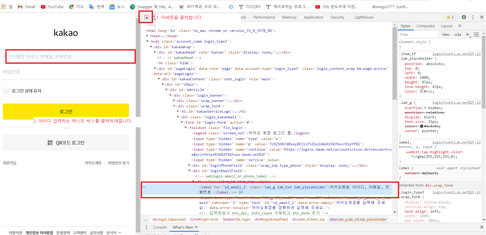486x235 pixels.
Task: Add new style rule with plus icon
Action: coord(467,34)
